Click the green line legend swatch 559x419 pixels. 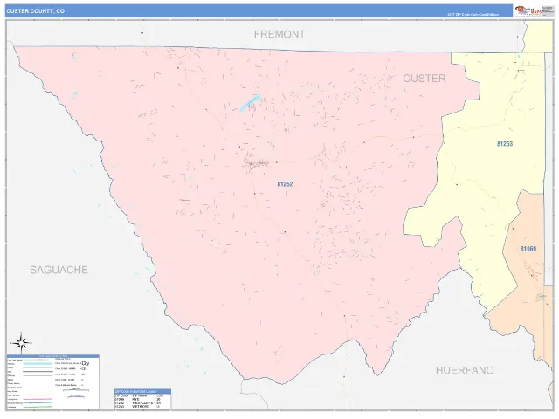tap(38, 407)
